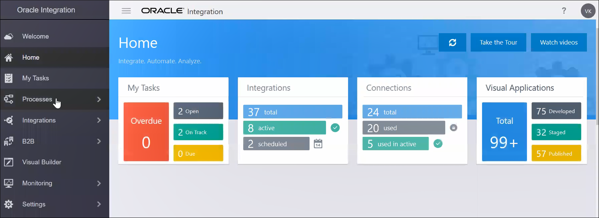The width and height of the screenshot is (599, 218).
Task: Click the checkmark icon beside used in active
Action: [438, 144]
